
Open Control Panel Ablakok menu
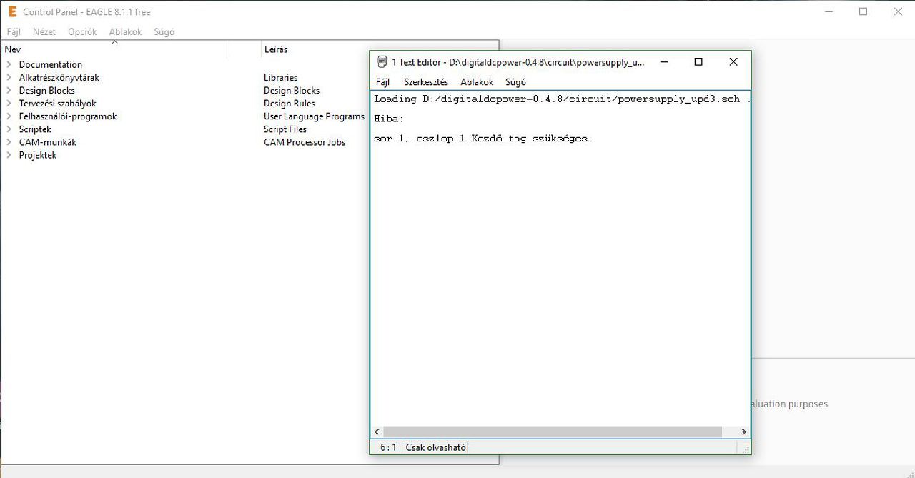[126, 31]
